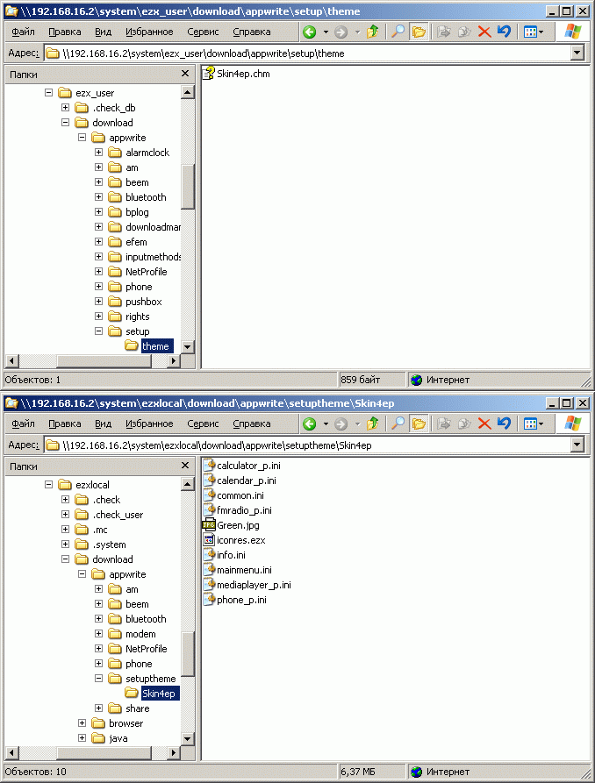Toggle Folders pane button in bottom window
595x783 pixels.
(x=419, y=424)
